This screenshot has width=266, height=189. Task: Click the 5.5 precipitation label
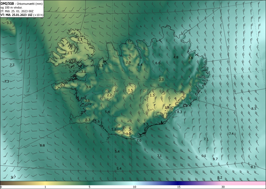click(x=146, y=124)
